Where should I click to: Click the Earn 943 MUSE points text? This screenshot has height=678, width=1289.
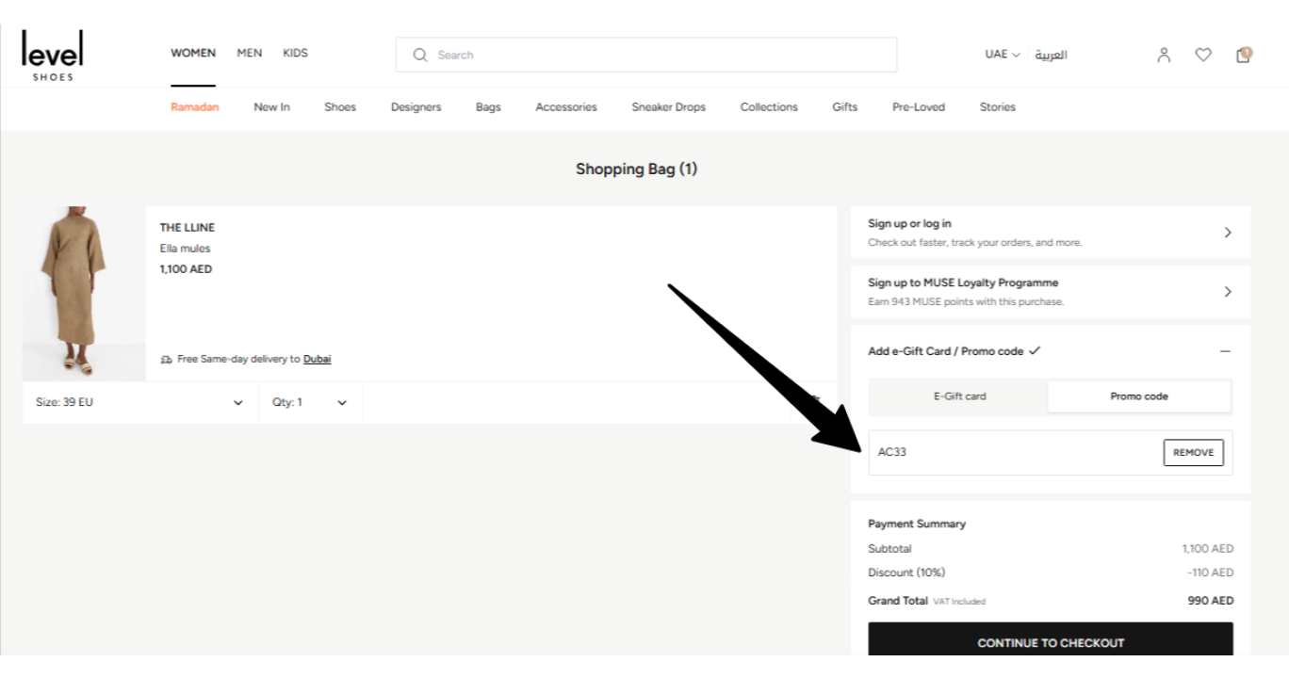[x=966, y=302]
